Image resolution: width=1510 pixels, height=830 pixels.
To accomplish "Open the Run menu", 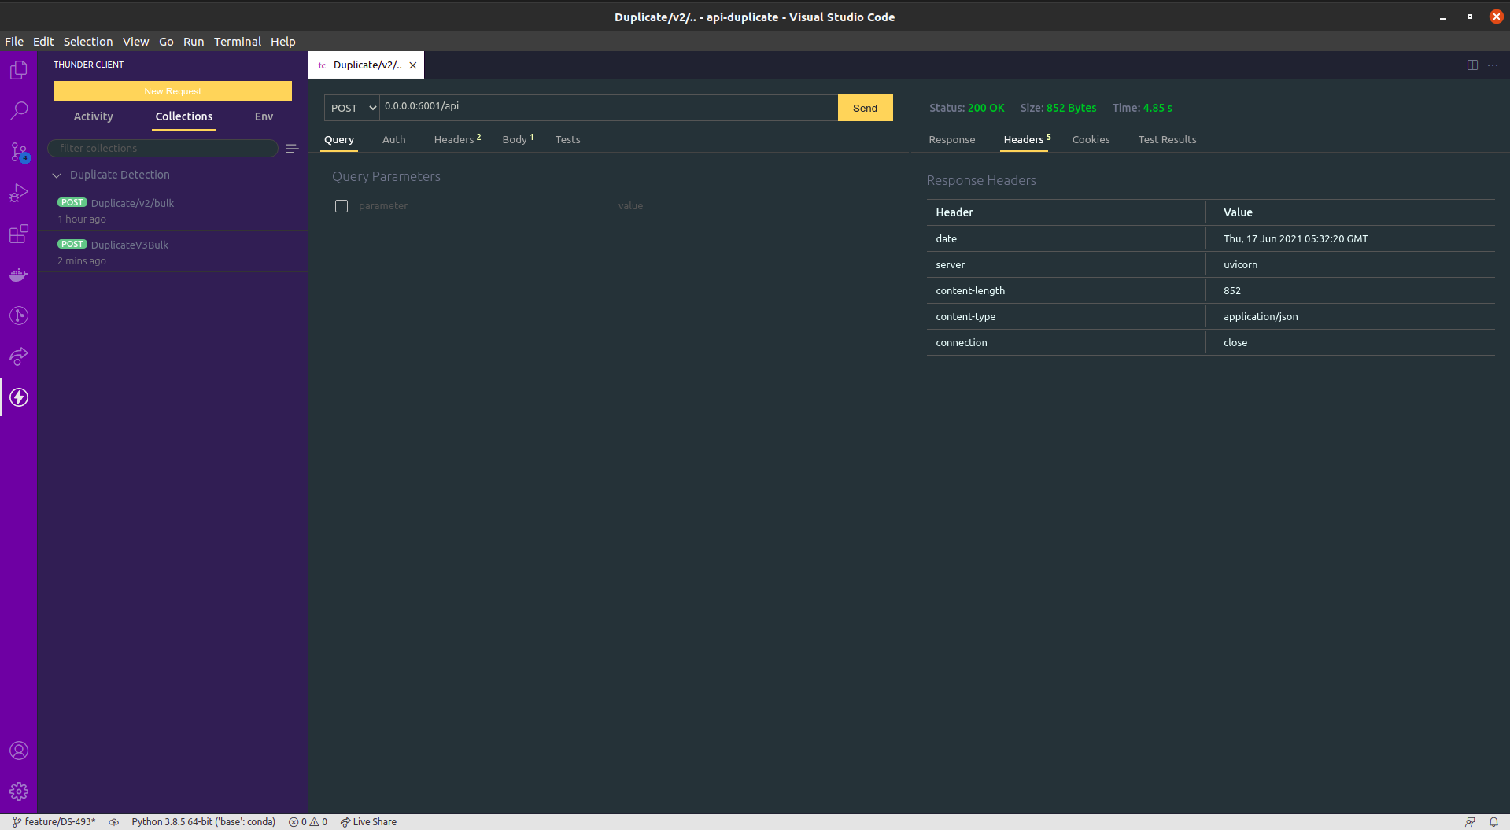I will [x=194, y=42].
